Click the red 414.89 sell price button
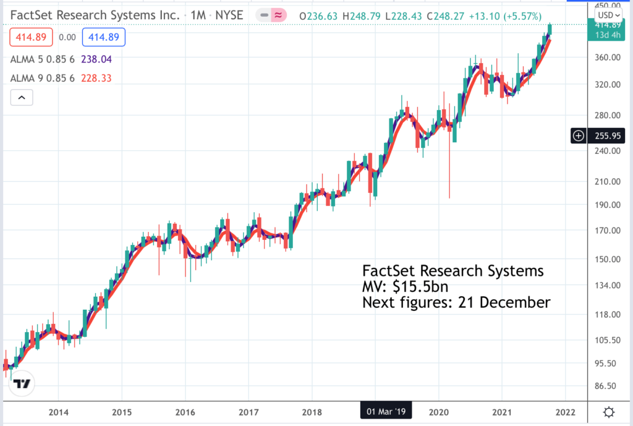The width and height of the screenshot is (633, 426). (x=31, y=37)
